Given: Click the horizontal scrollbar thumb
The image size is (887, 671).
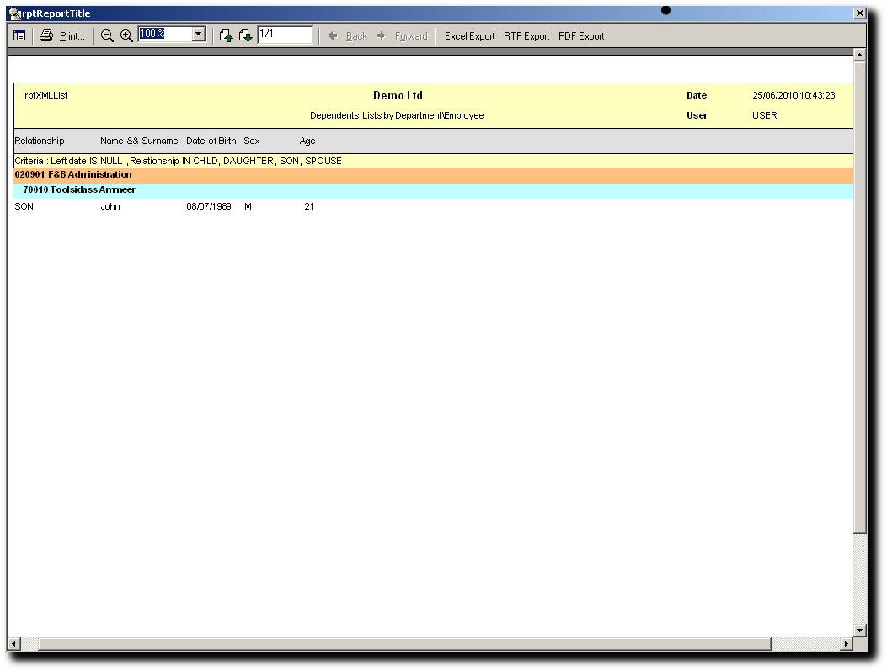Looking at the screenshot, I should point(404,644).
